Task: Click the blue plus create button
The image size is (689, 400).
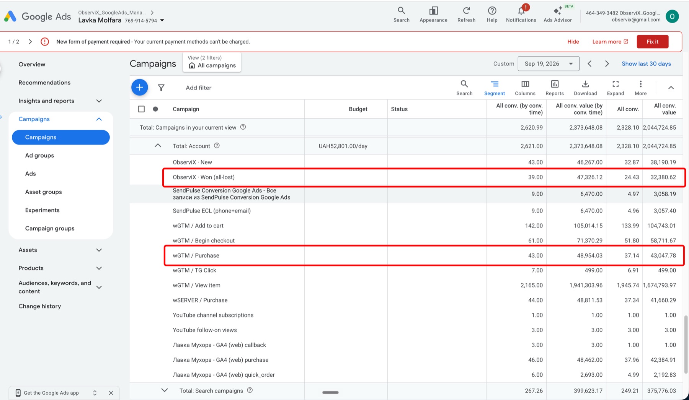Action: [x=140, y=88]
